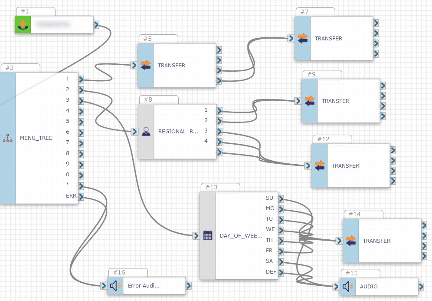Click the REGIONAL_R... person icon on node #8
This screenshot has height=301, width=432.
point(146,131)
